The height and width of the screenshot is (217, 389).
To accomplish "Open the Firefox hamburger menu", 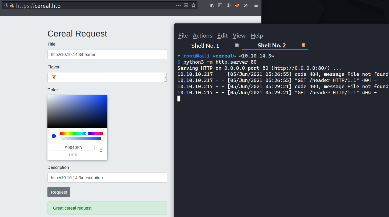I will click(x=256, y=5).
